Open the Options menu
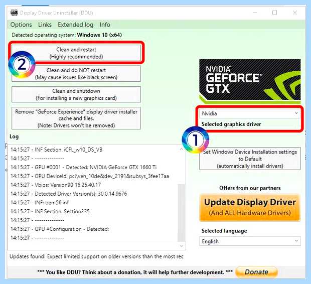 [x=21, y=25]
